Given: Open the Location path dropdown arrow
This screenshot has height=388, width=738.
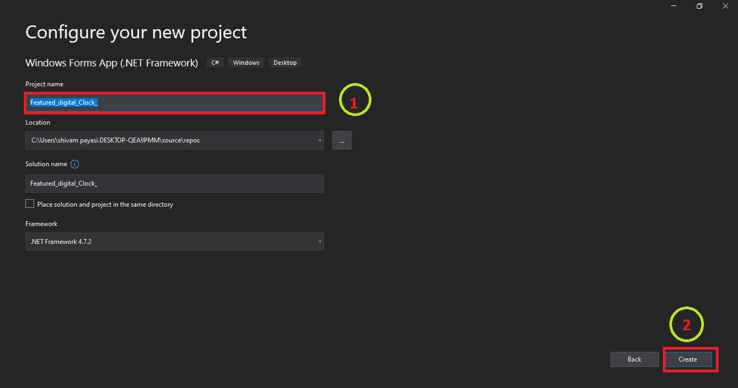Looking at the screenshot, I should click(320, 140).
